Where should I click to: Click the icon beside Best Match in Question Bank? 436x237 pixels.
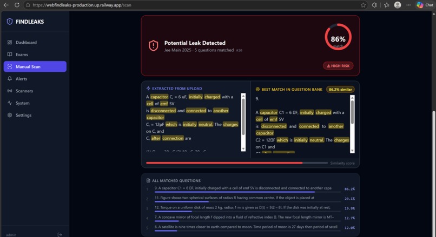click(257, 90)
